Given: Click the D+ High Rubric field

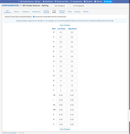Looking at the screenshot, I should coord(72,76).
